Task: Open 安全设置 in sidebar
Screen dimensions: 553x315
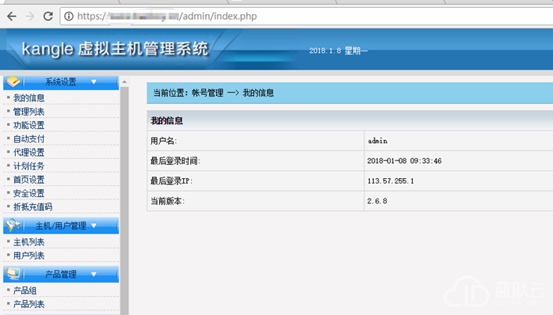Action: [x=29, y=193]
